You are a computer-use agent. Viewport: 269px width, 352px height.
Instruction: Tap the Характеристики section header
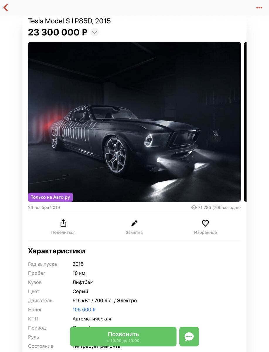coord(57,251)
